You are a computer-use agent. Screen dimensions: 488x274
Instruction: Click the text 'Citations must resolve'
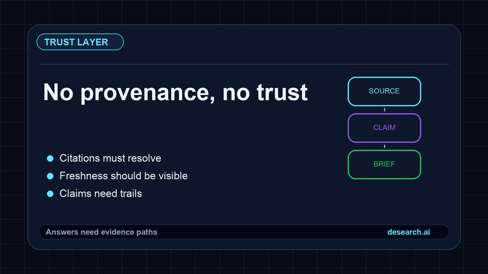(x=110, y=158)
